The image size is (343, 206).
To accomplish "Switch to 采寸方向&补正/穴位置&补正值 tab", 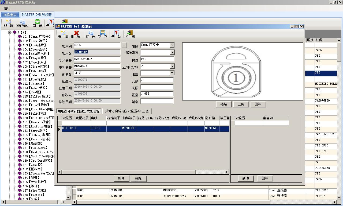I will pos(126,111).
